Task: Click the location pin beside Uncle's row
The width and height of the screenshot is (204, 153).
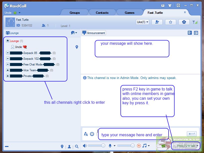Action: (x=77, y=47)
